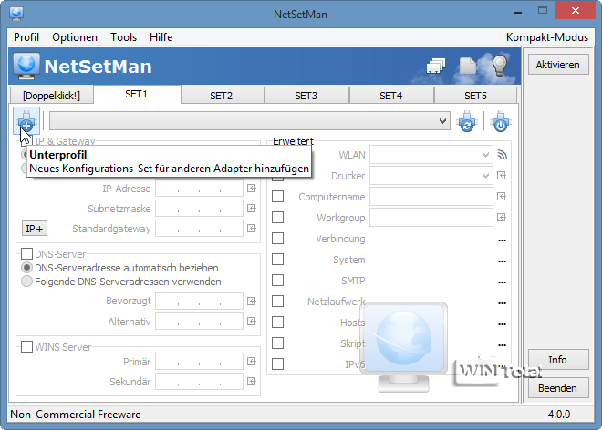Click the arrow icon beside Sekundär WINS field
602x430 pixels.
pyautogui.click(x=252, y=382)
